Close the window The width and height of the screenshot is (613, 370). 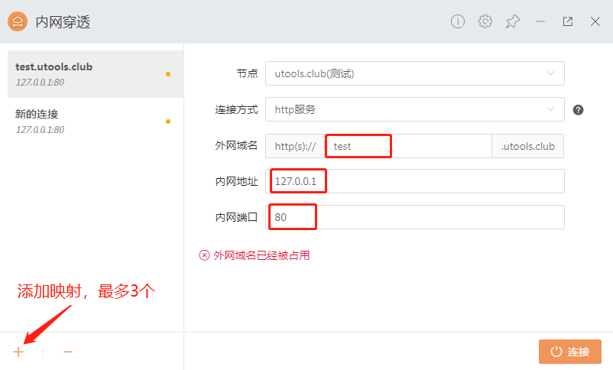[595, 21]
